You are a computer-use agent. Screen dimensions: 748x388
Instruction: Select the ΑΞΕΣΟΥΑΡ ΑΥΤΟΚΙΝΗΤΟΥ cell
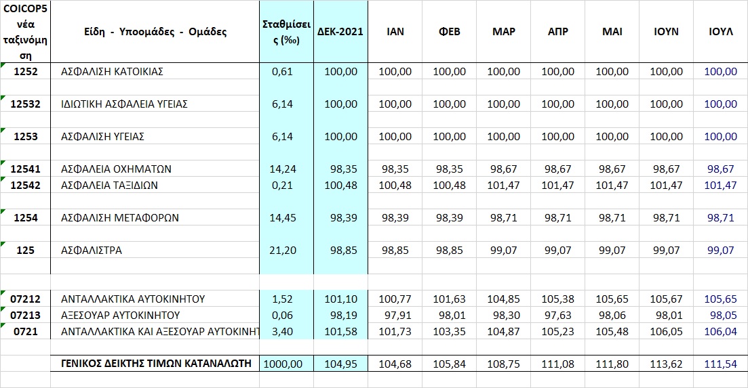[x=155, y=315]
